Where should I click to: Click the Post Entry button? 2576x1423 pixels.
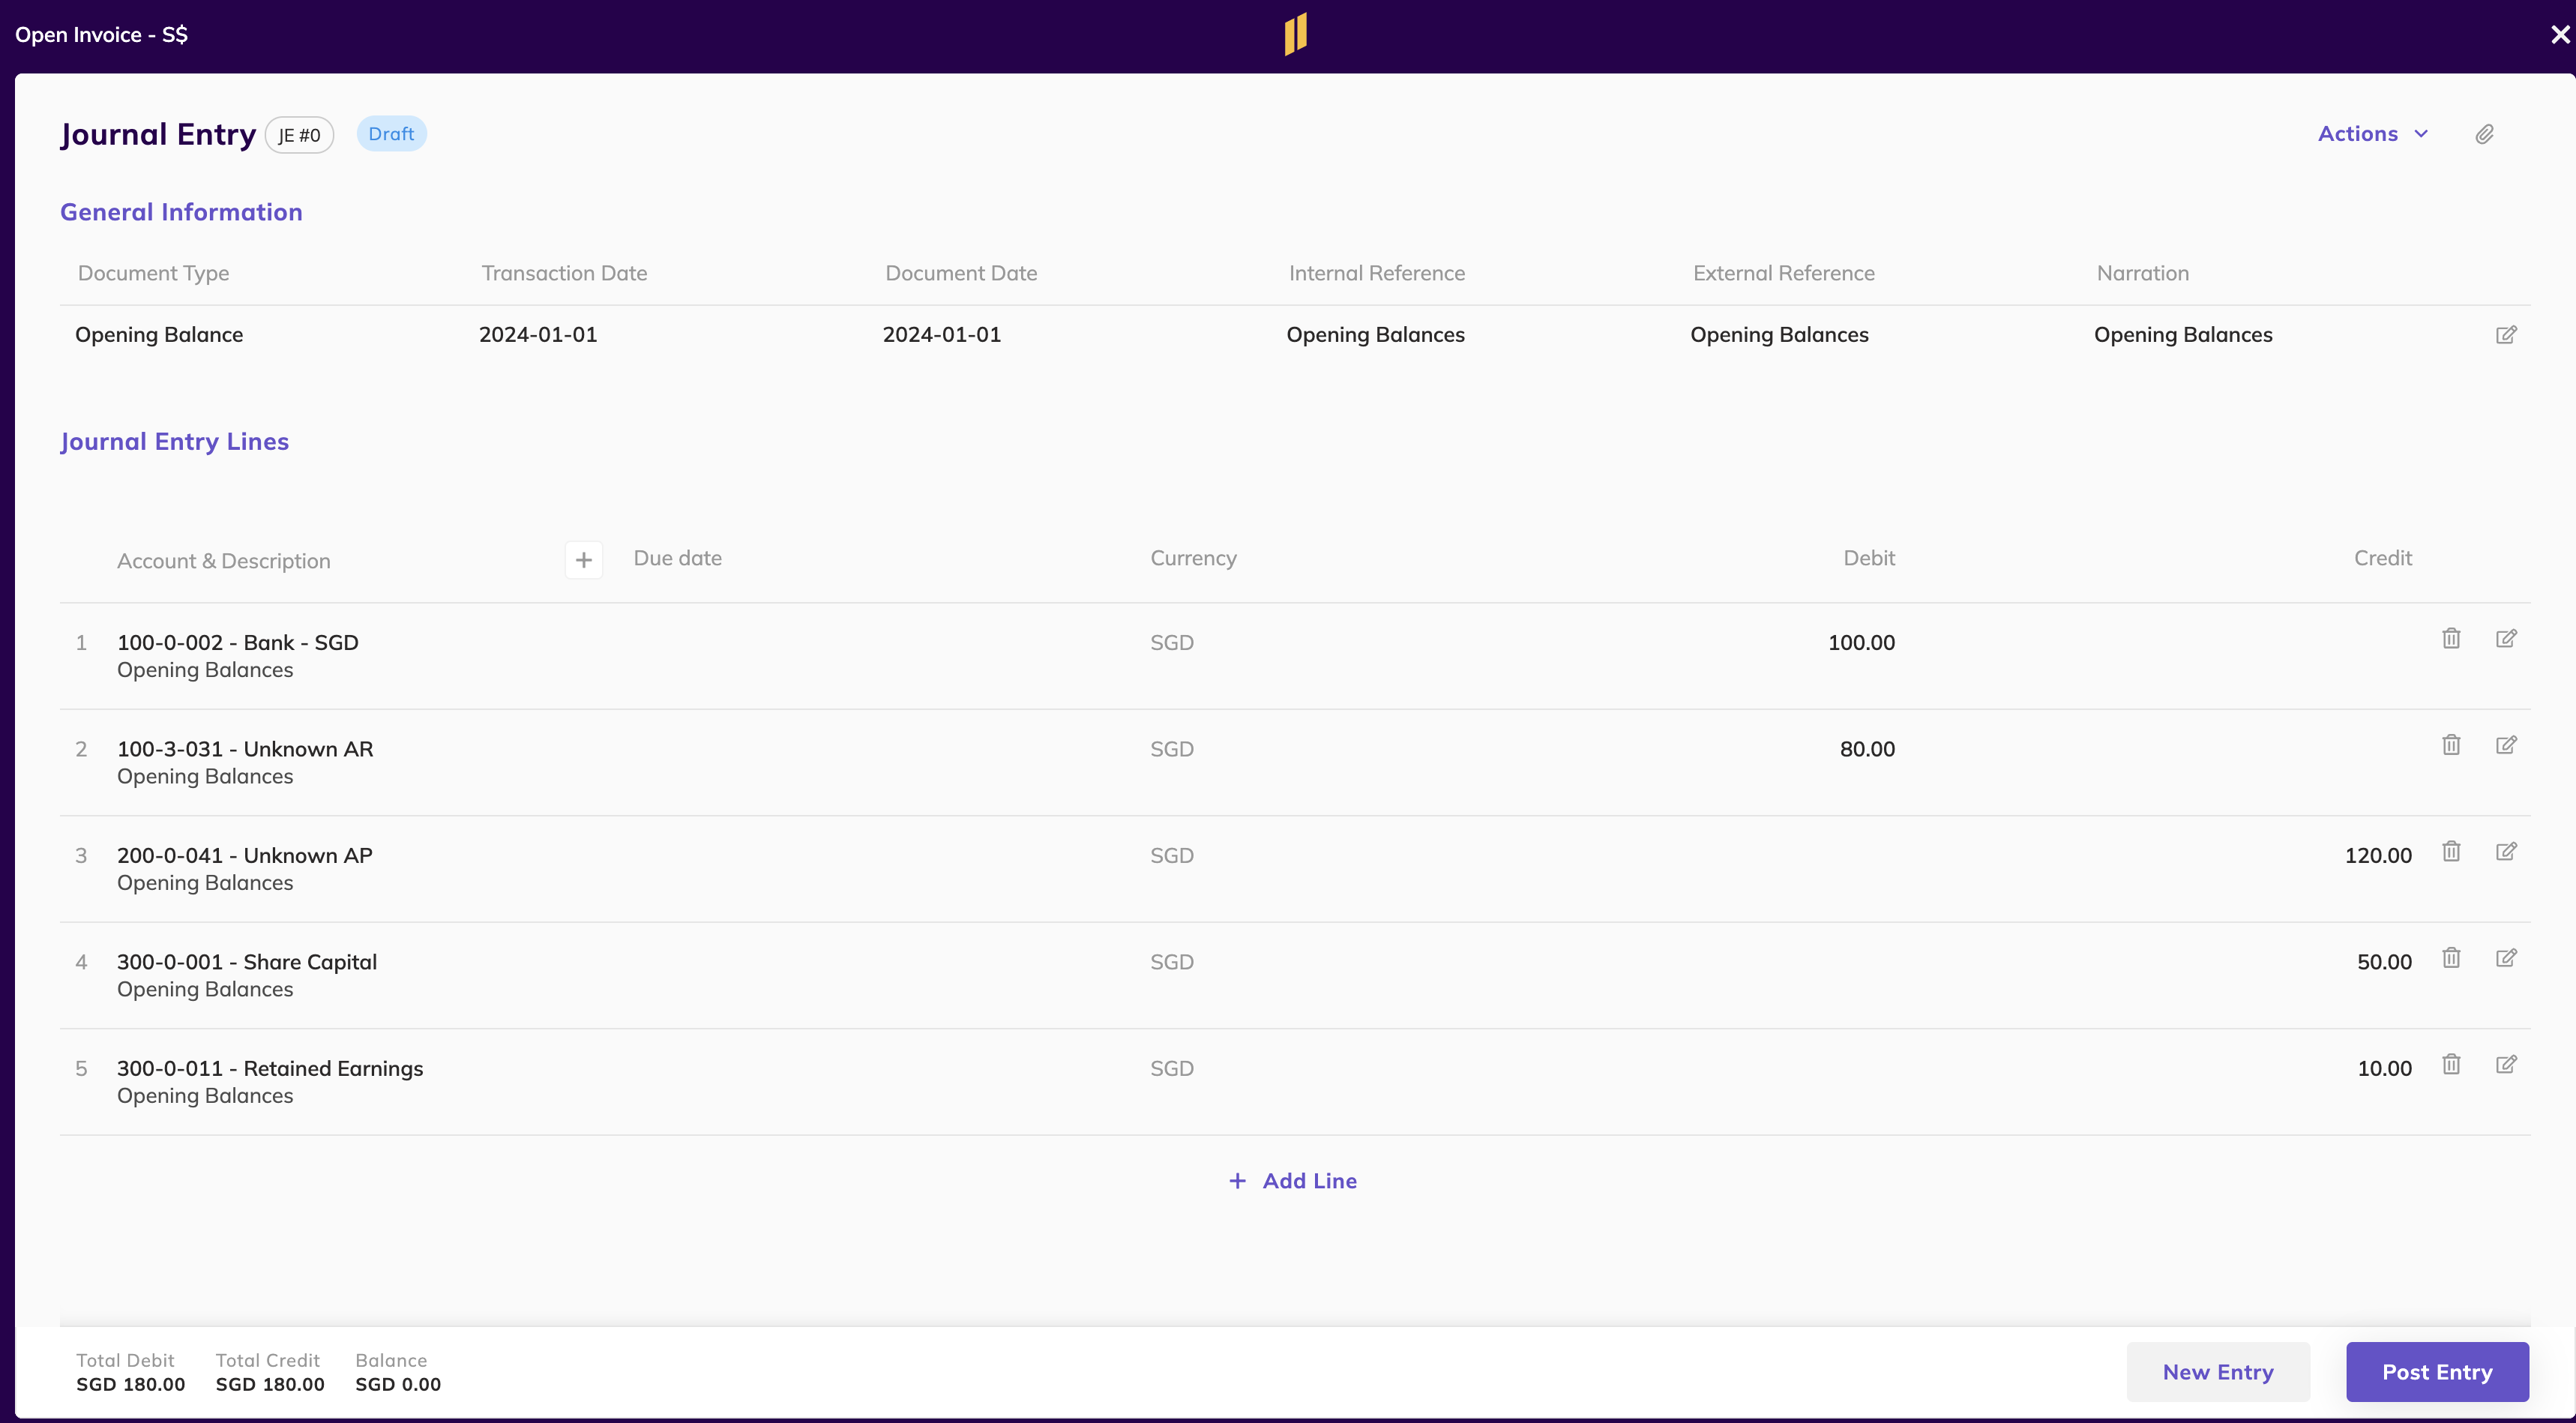click(x=2437, y=1372)
